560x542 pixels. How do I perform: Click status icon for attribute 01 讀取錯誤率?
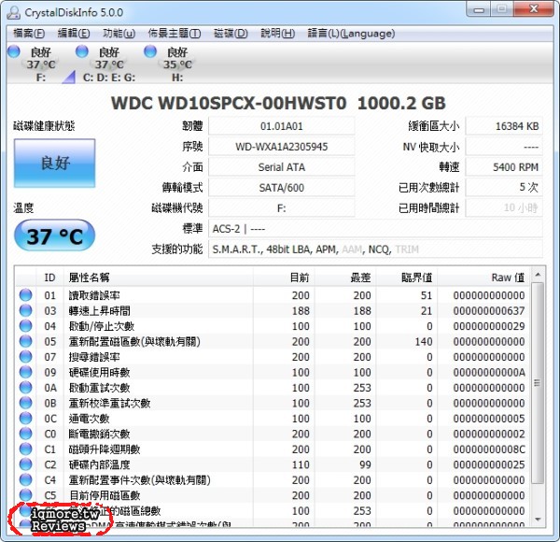click(x=25, y=295)
